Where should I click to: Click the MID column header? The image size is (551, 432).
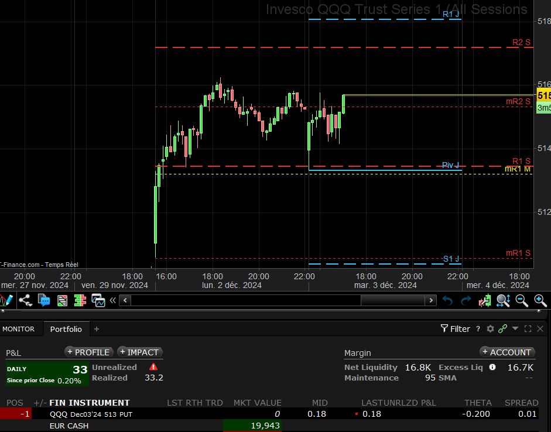click(x=320, y=403)
